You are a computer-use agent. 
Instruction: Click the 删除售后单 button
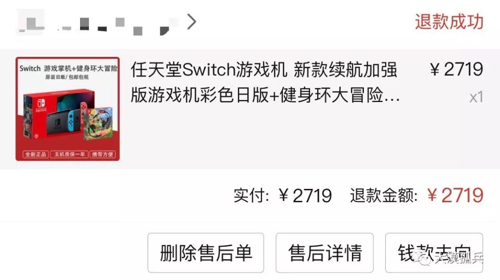(x=206, y=253)
